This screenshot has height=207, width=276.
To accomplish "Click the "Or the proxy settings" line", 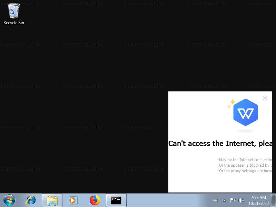I will [245, 171].
